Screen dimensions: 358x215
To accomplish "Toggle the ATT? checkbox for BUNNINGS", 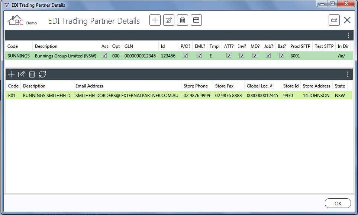I will click(229, 55).
